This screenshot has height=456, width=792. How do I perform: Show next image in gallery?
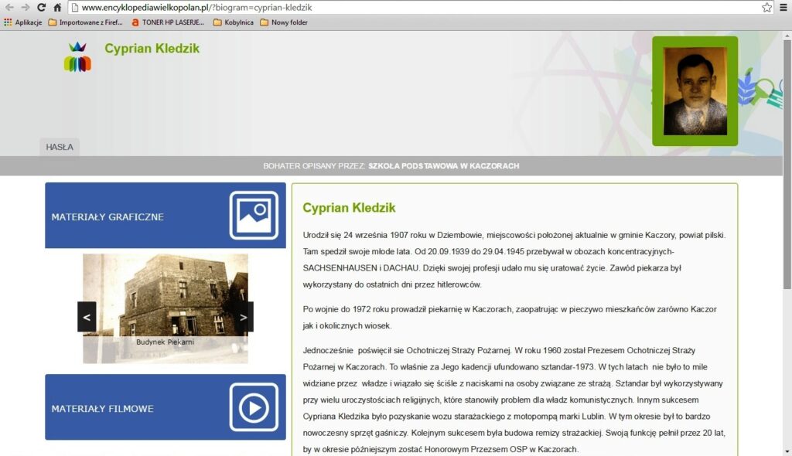point(244,317)
